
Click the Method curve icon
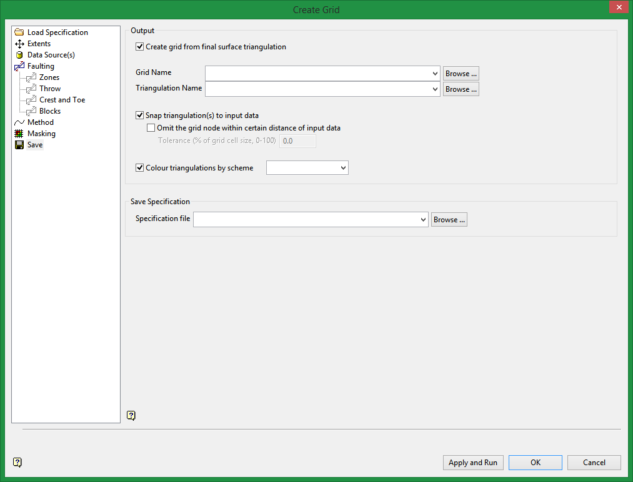point(19,122)
